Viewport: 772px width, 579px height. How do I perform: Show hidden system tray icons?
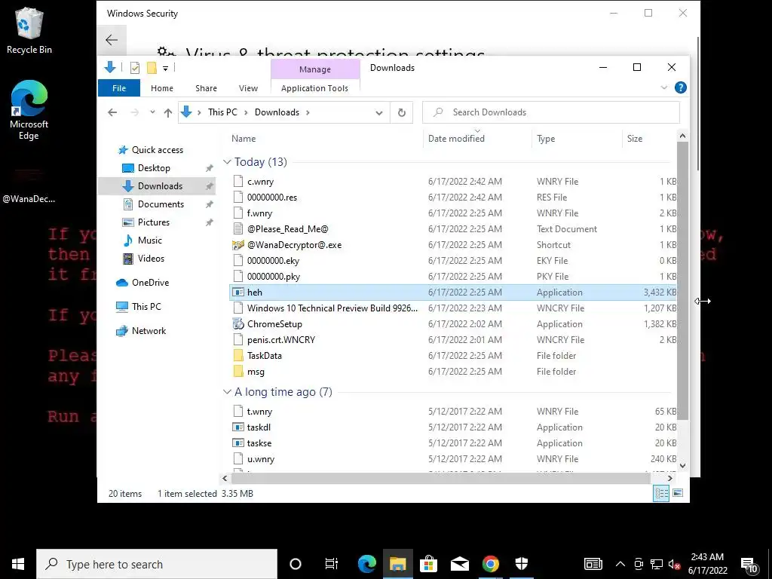[620, 564]
